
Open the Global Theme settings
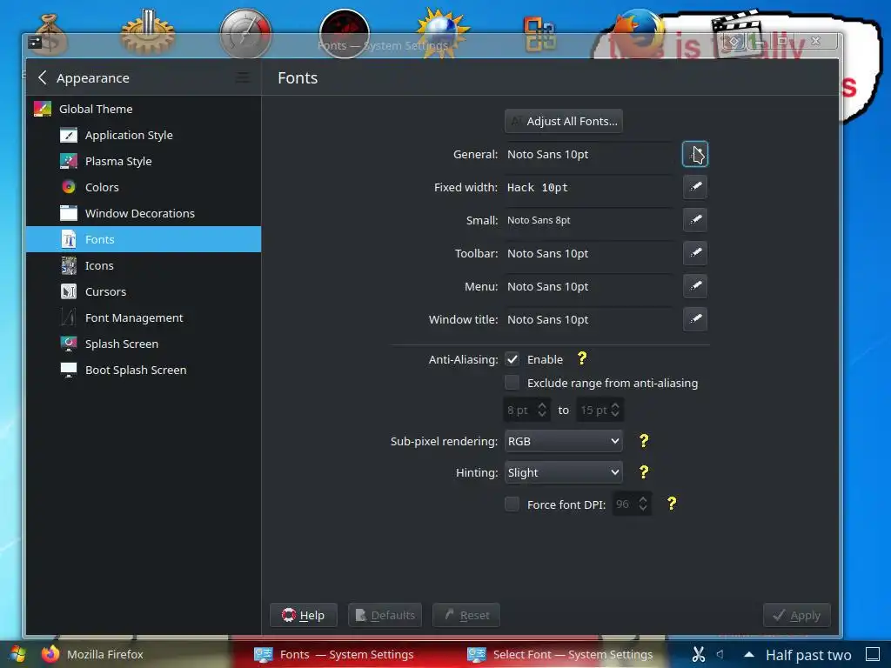(x=144, y=109)
